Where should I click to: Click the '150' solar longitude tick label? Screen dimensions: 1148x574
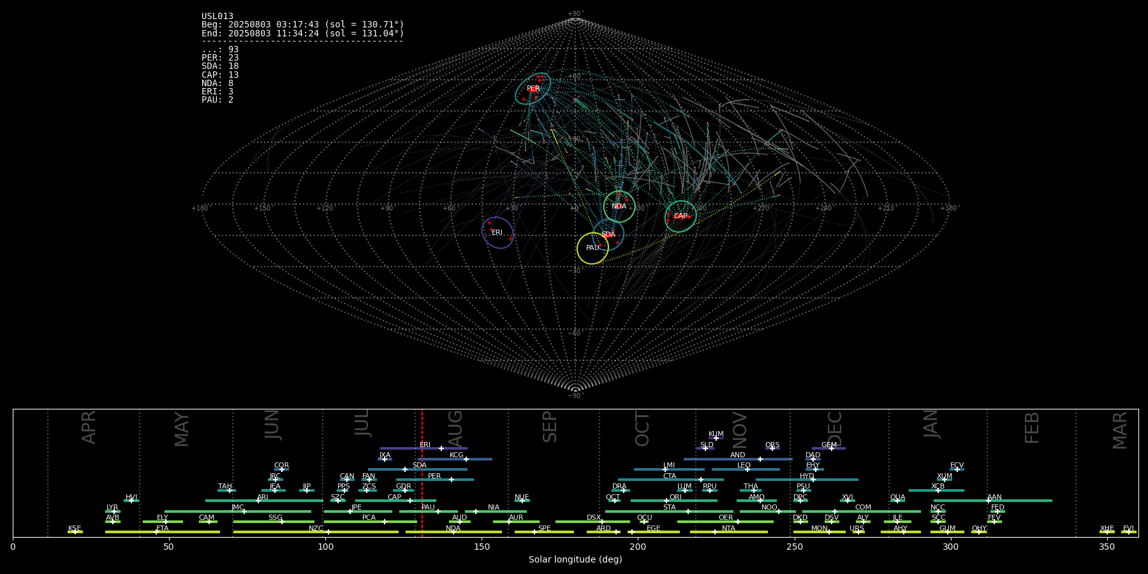pos(482,547)
